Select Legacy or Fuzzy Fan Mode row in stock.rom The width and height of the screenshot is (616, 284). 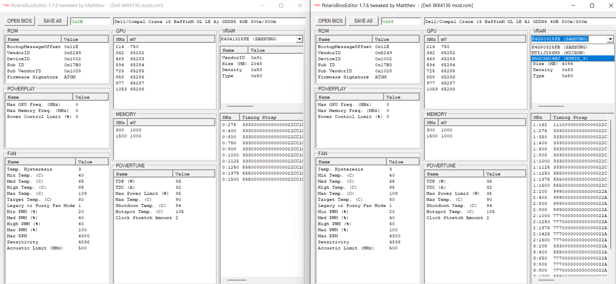[57, 205]
